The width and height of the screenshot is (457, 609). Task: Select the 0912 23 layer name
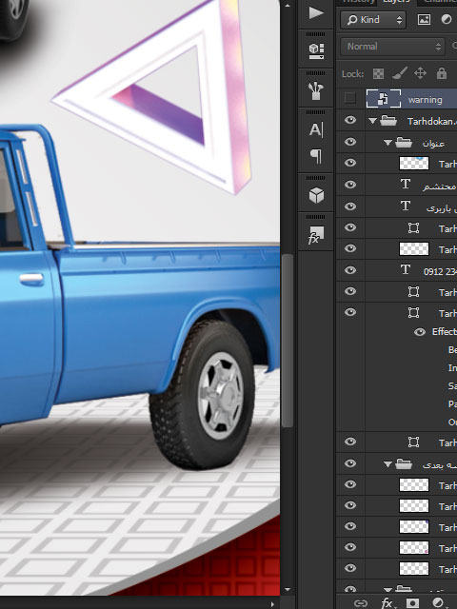point(440,272)
